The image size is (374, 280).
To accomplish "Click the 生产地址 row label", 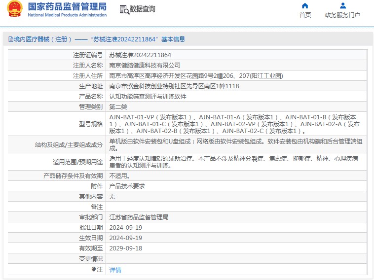I will [x=91, y=86].
